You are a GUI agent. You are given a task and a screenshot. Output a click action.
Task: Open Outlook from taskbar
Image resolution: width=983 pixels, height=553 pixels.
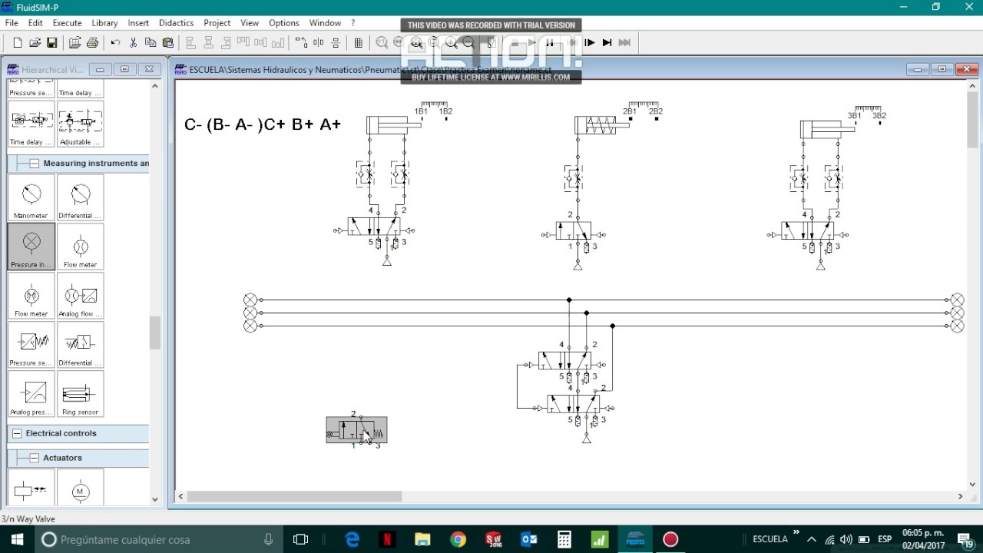[529, 539]
